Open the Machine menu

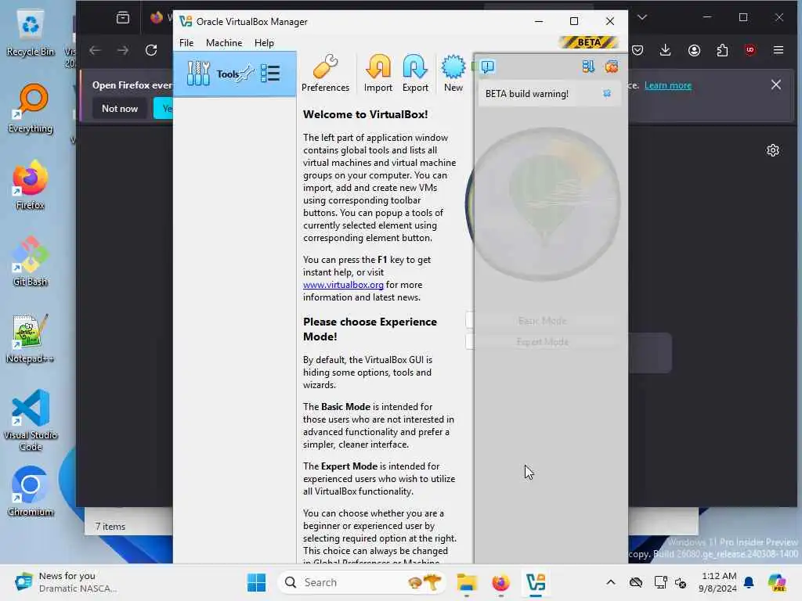[x=224, y=43]
